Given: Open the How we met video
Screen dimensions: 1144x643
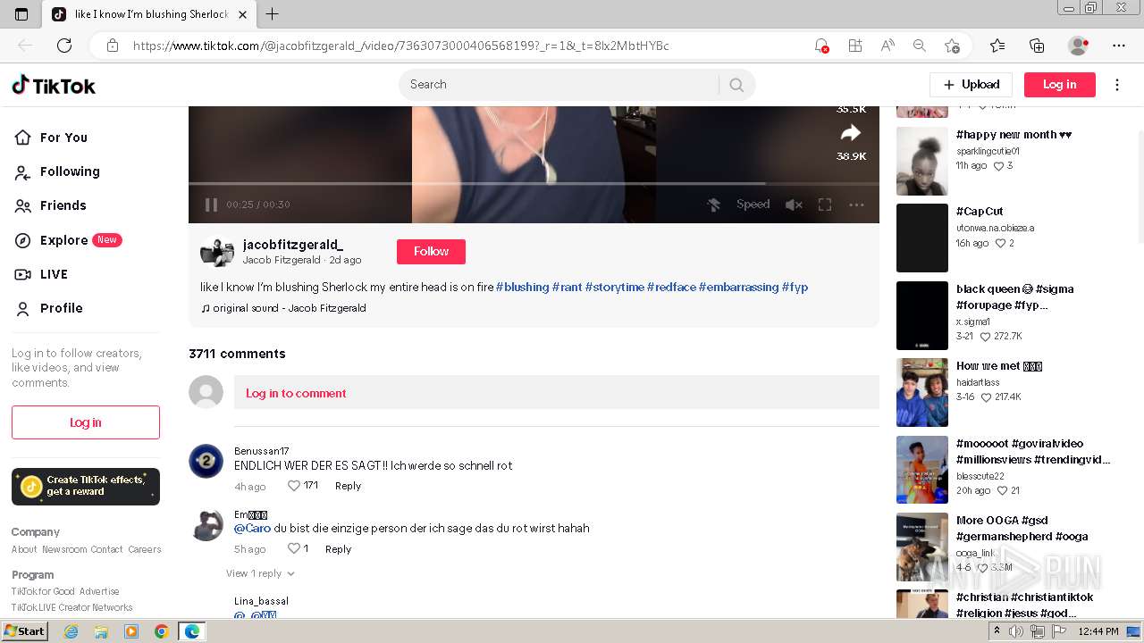Looking at the screenshot, I should click(x=922, y=392).
